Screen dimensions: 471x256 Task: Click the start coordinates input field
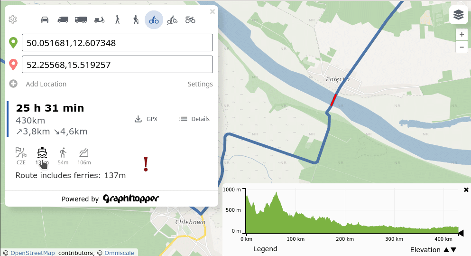coord(117,43)
